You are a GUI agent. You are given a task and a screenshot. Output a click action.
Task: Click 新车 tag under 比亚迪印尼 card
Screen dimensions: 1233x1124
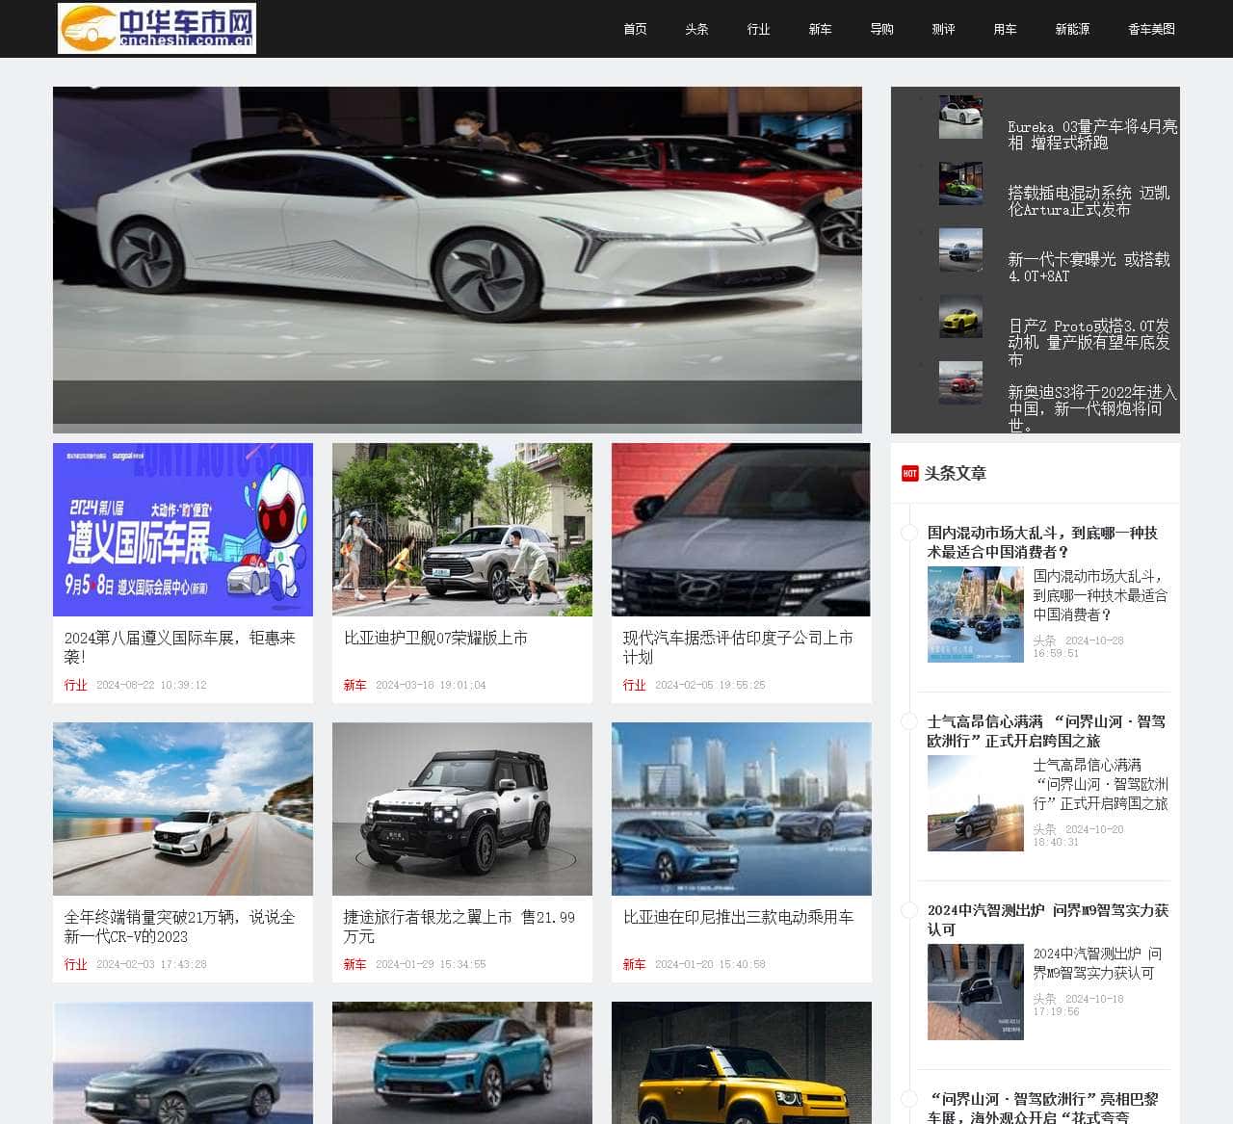point(634,964)
